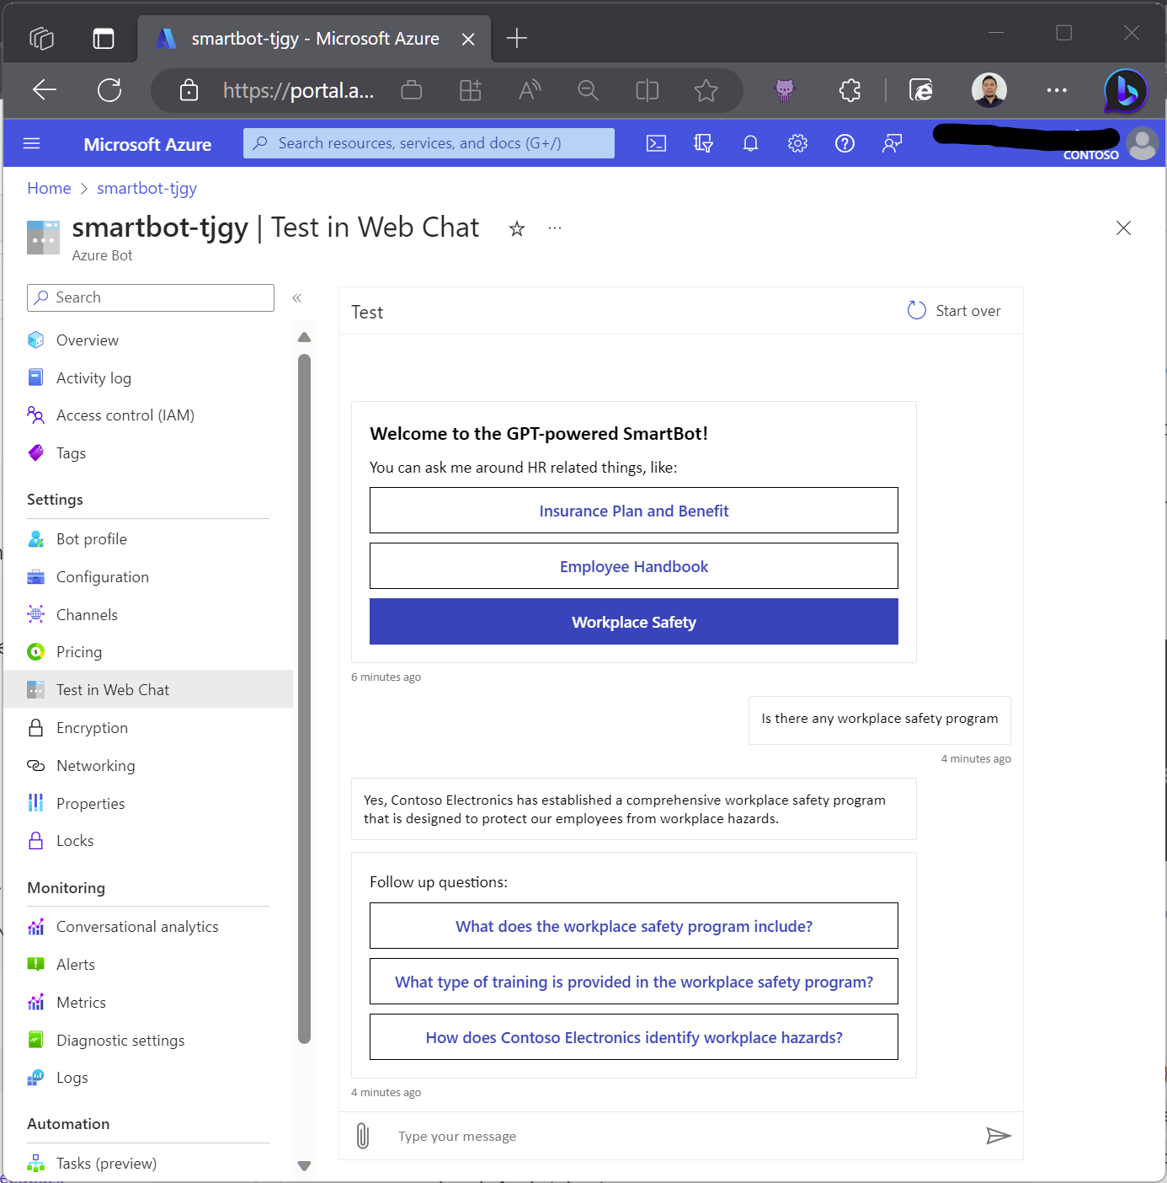Open the Azure help question mark
Image resolution: width=1167 pixels, height=1183 pixels.
[x=845, y=143]
